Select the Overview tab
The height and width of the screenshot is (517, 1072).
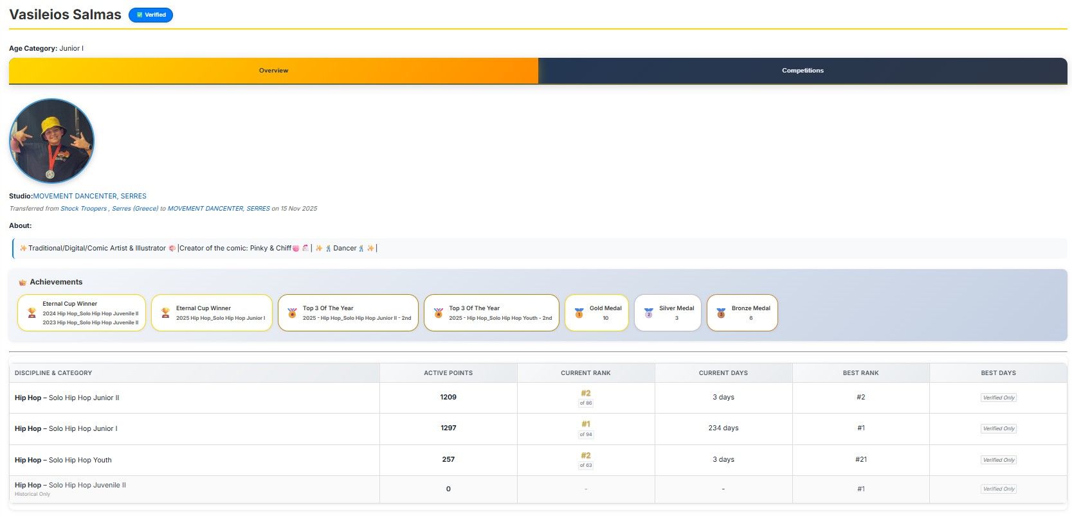[x=273, y=71]
